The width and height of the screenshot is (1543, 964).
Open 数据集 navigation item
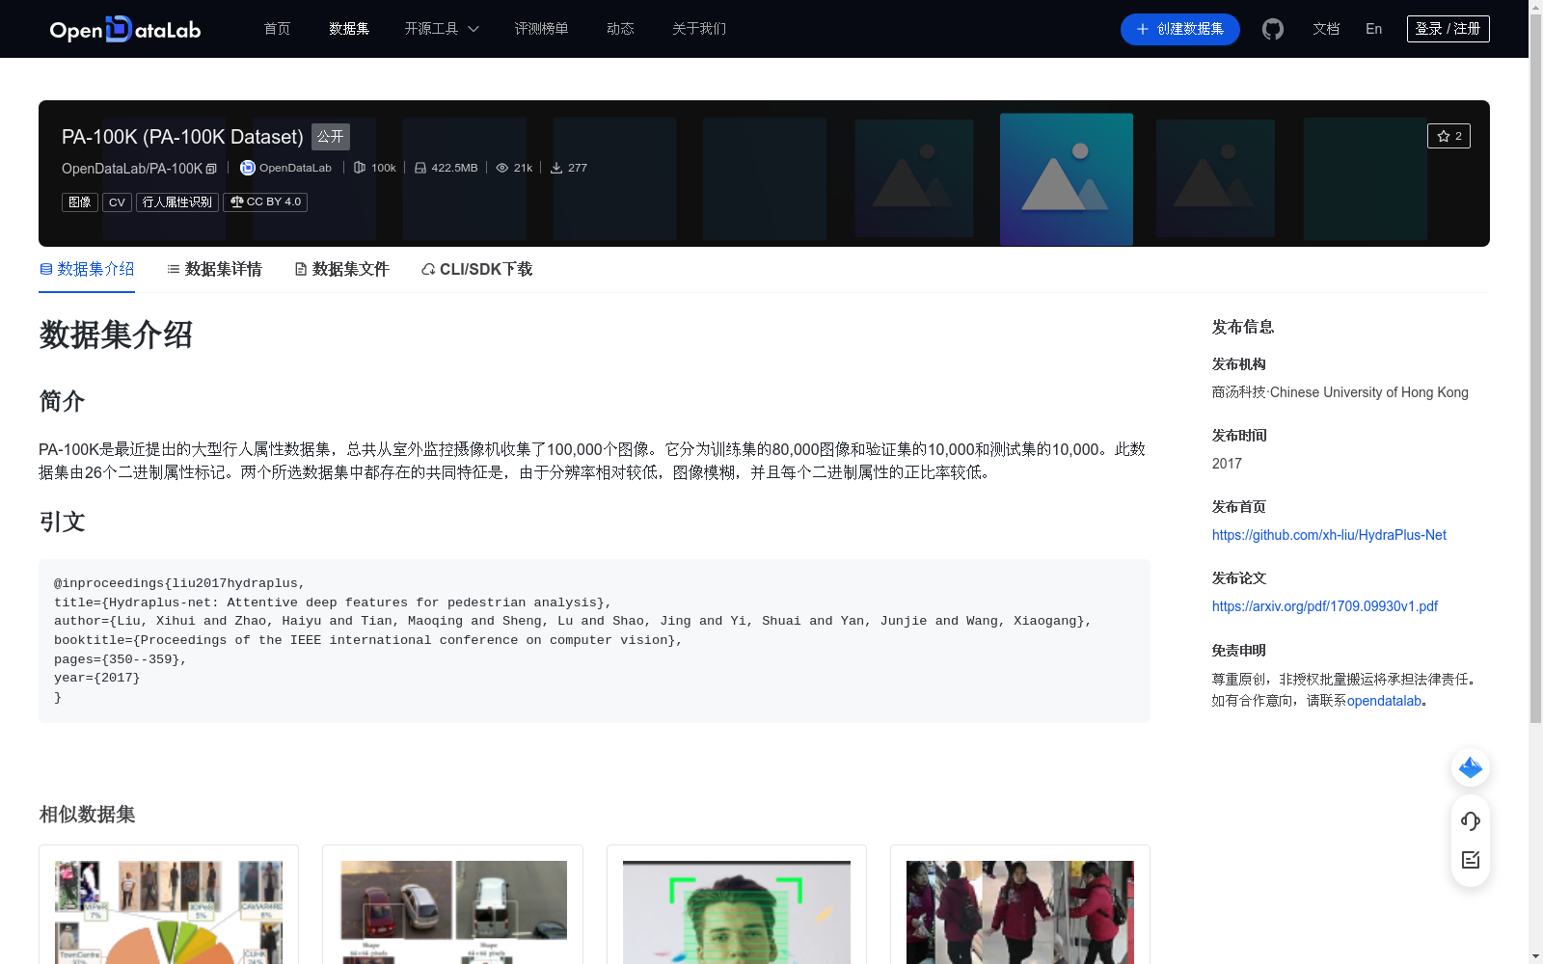(x=349, y=29)
